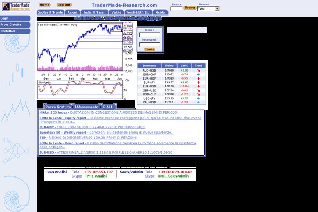Click the Prova Gratuita tab above news
Viewport: 318px width, 212px height.
[x=58, y=107]
